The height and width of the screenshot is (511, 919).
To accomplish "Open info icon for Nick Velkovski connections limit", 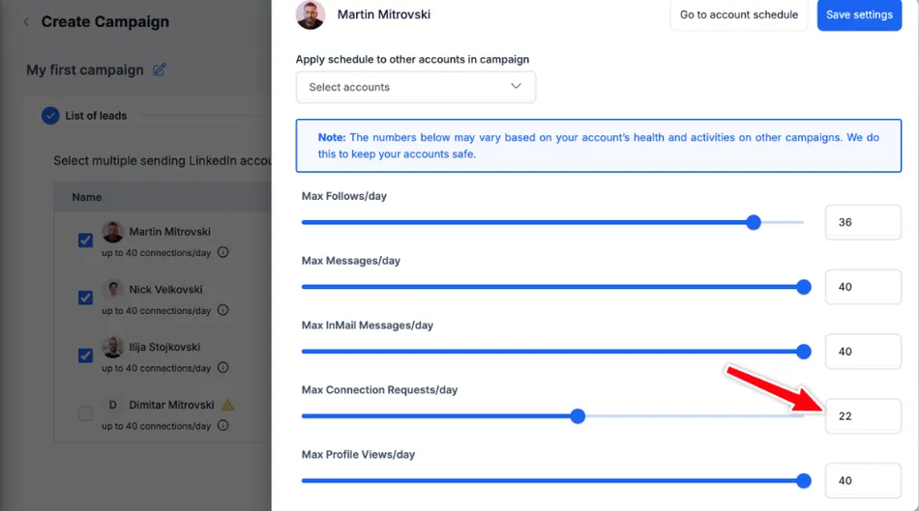I will 222,310.
